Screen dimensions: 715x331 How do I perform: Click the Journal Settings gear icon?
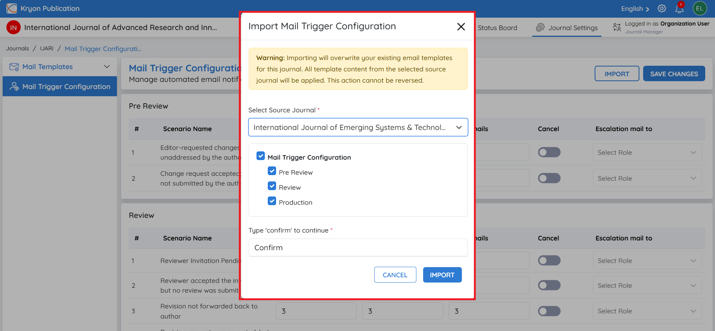(x=540, y=27)
